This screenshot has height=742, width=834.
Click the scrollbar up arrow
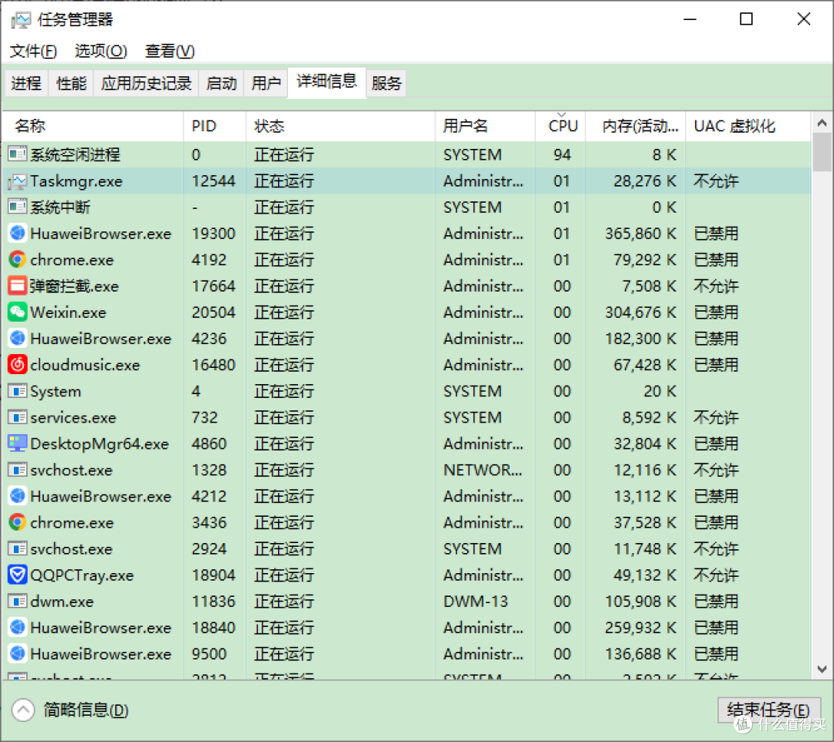pos(822,123)
